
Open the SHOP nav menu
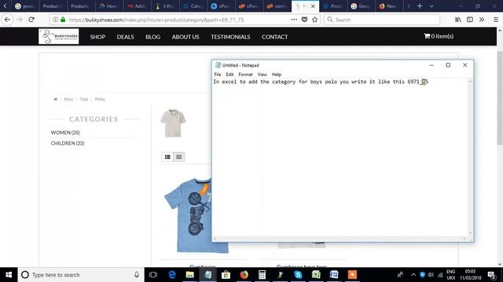click(x=97, y=37)
